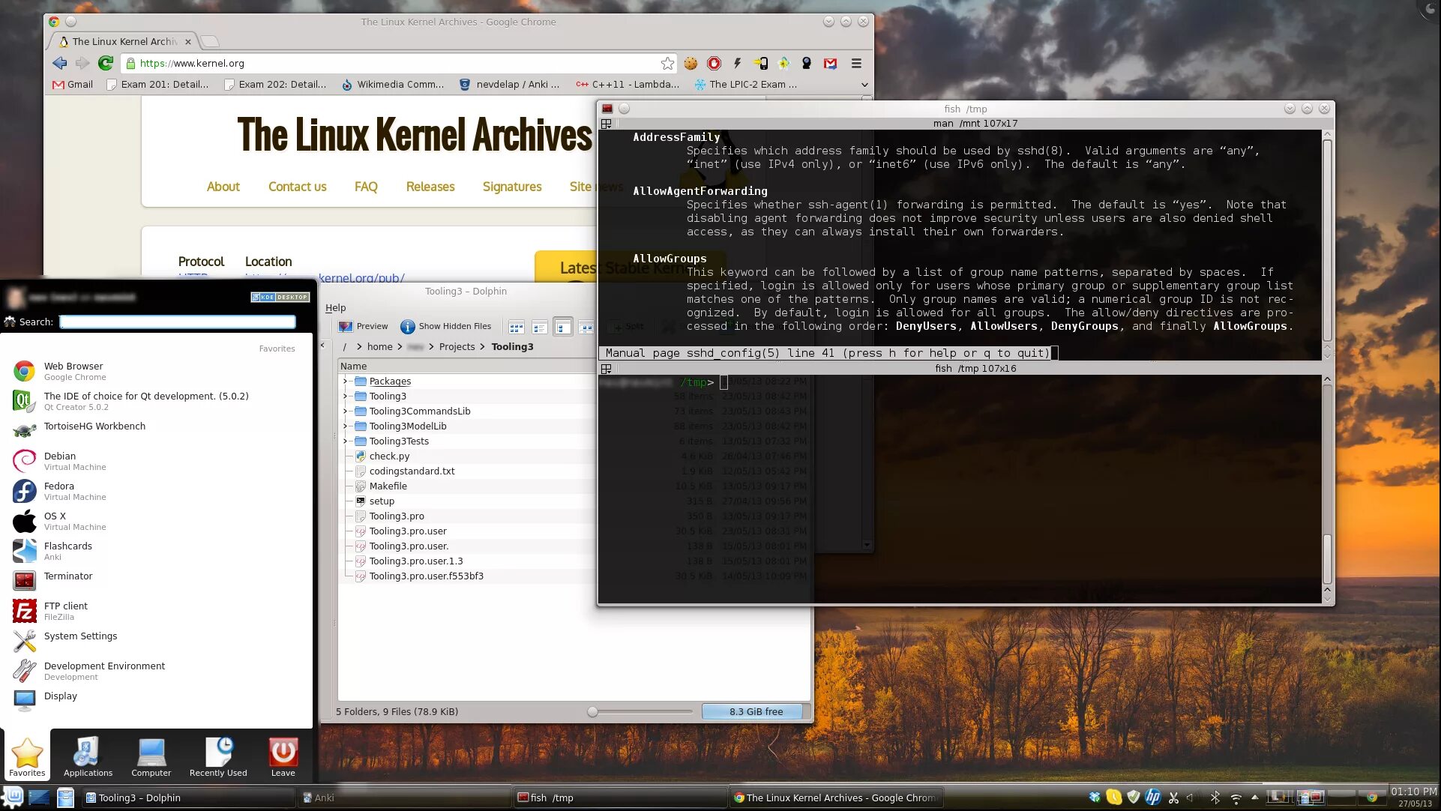Bookmark this page with the star icon
This screenshot has height=811, width=1441.
click(x=667, y=64)
